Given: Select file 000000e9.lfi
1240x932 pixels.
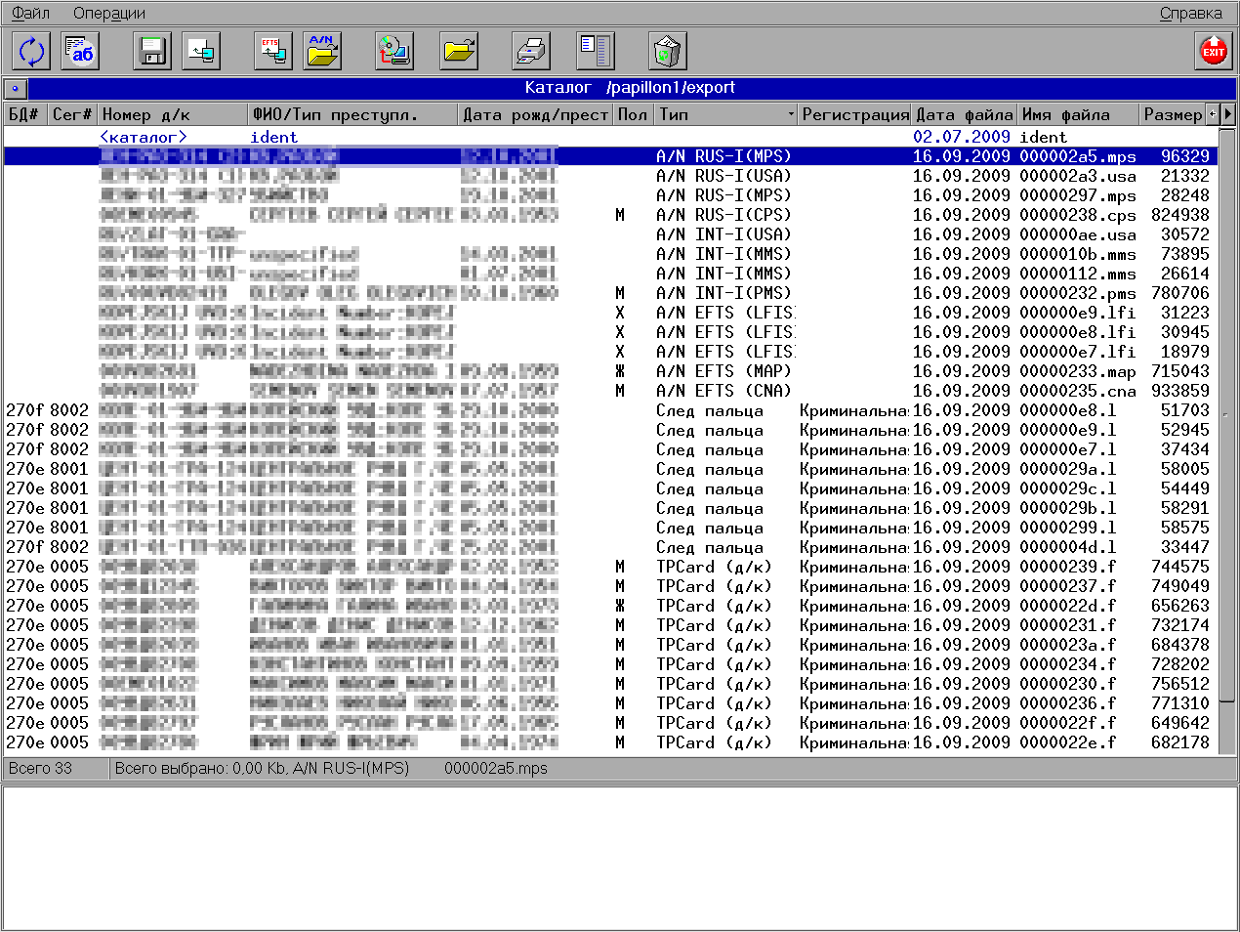Looking at the screenshot, I should point(611,313).
